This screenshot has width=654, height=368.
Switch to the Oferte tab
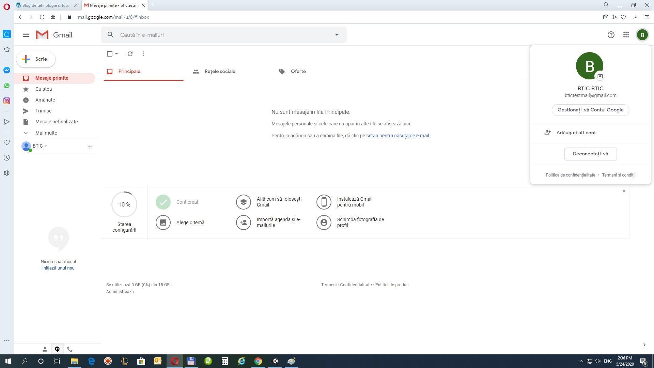click(x=298, y=71)
